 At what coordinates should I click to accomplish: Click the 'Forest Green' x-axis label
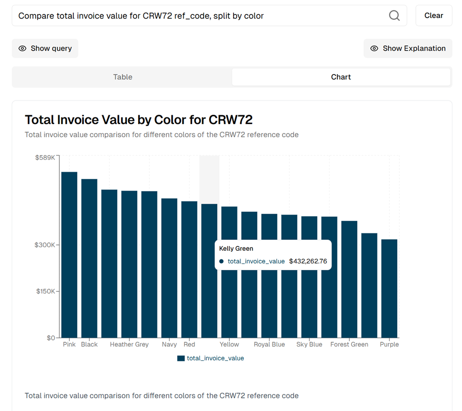[x=349, y=344]
